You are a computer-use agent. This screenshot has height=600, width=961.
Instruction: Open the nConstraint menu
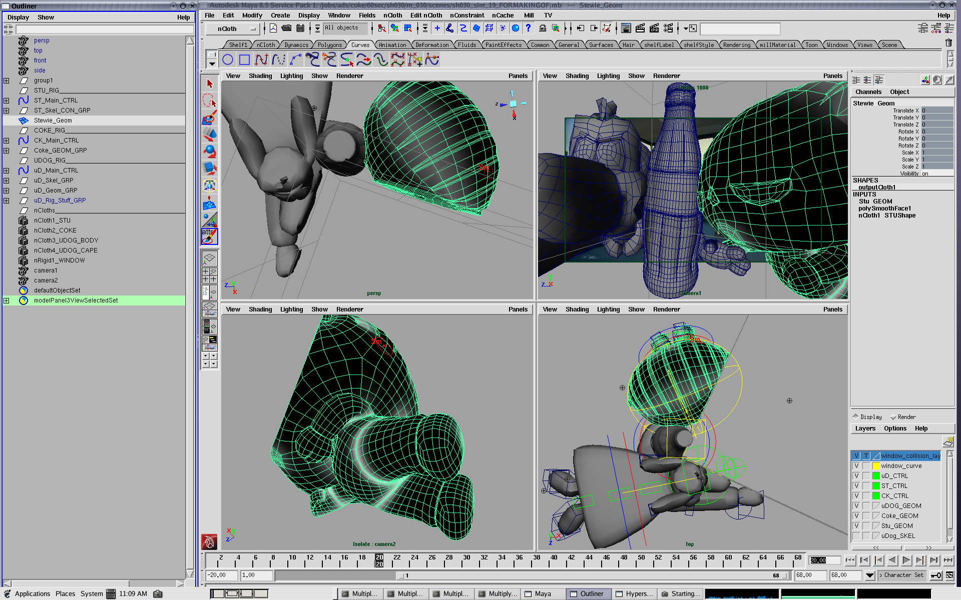click(x=466, y=15)
